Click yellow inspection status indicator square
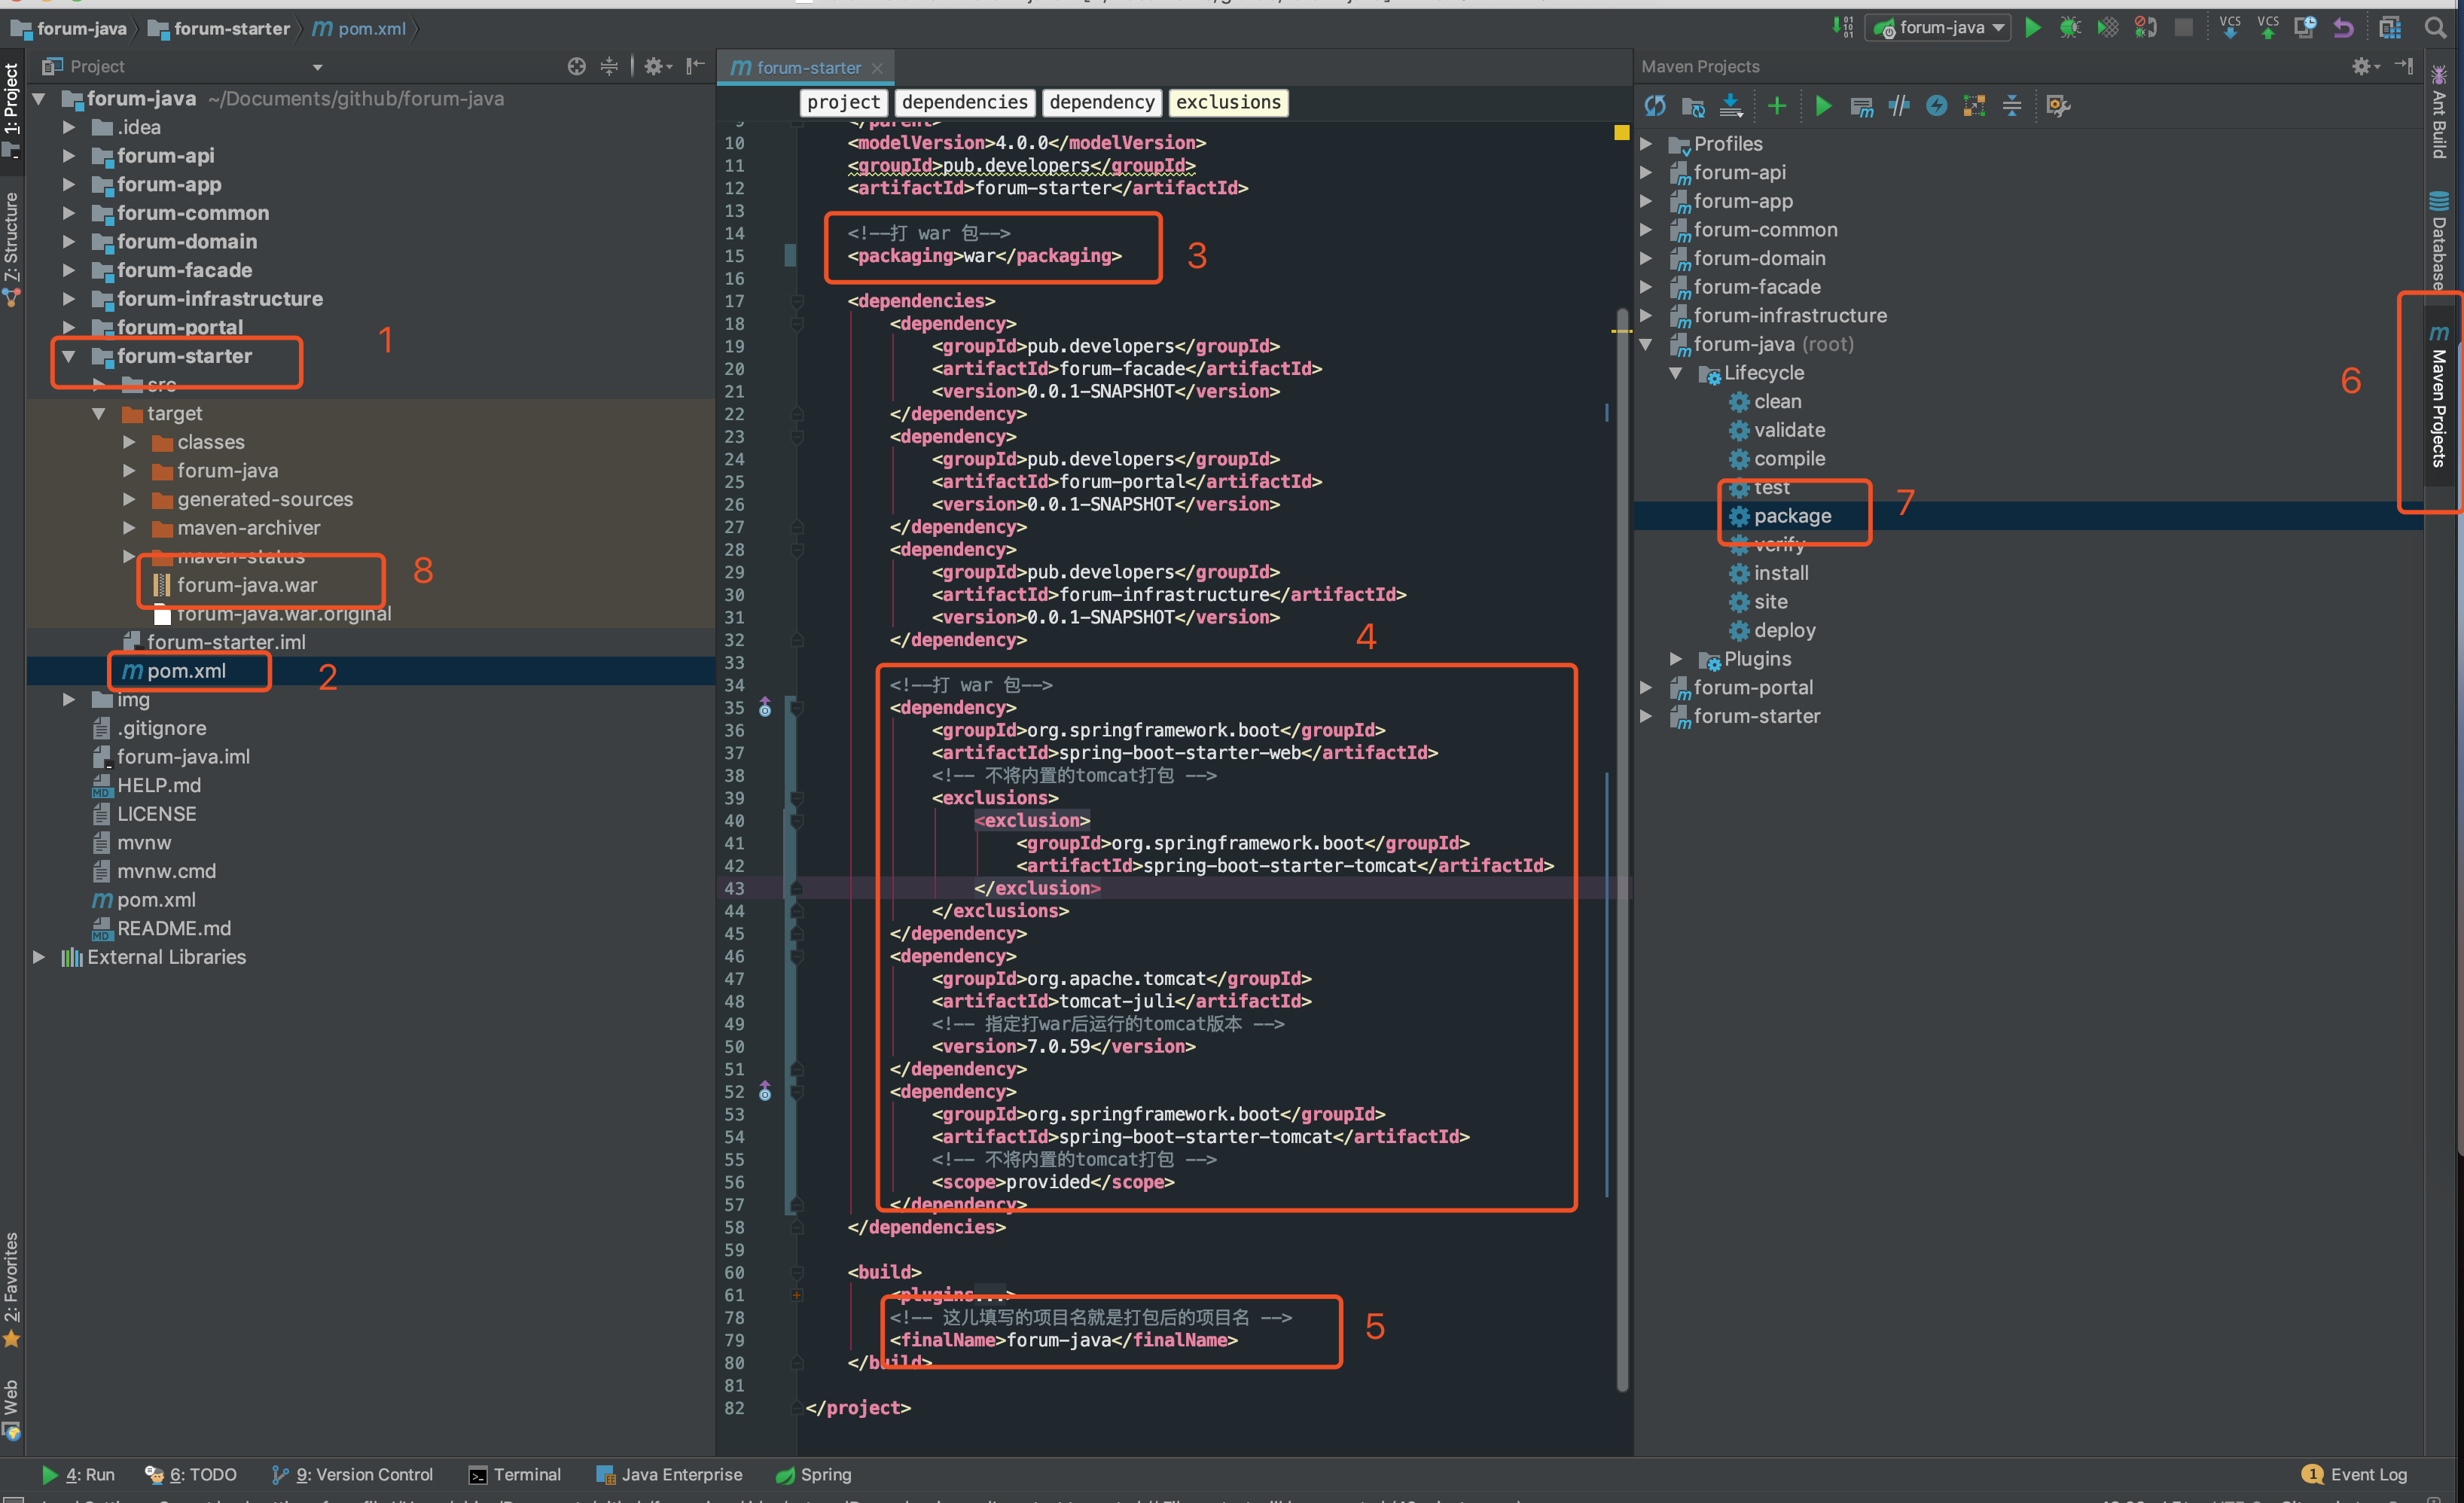This screenshot has height=1503, width=2464. pyautogui.click(x=1622, y=132)
